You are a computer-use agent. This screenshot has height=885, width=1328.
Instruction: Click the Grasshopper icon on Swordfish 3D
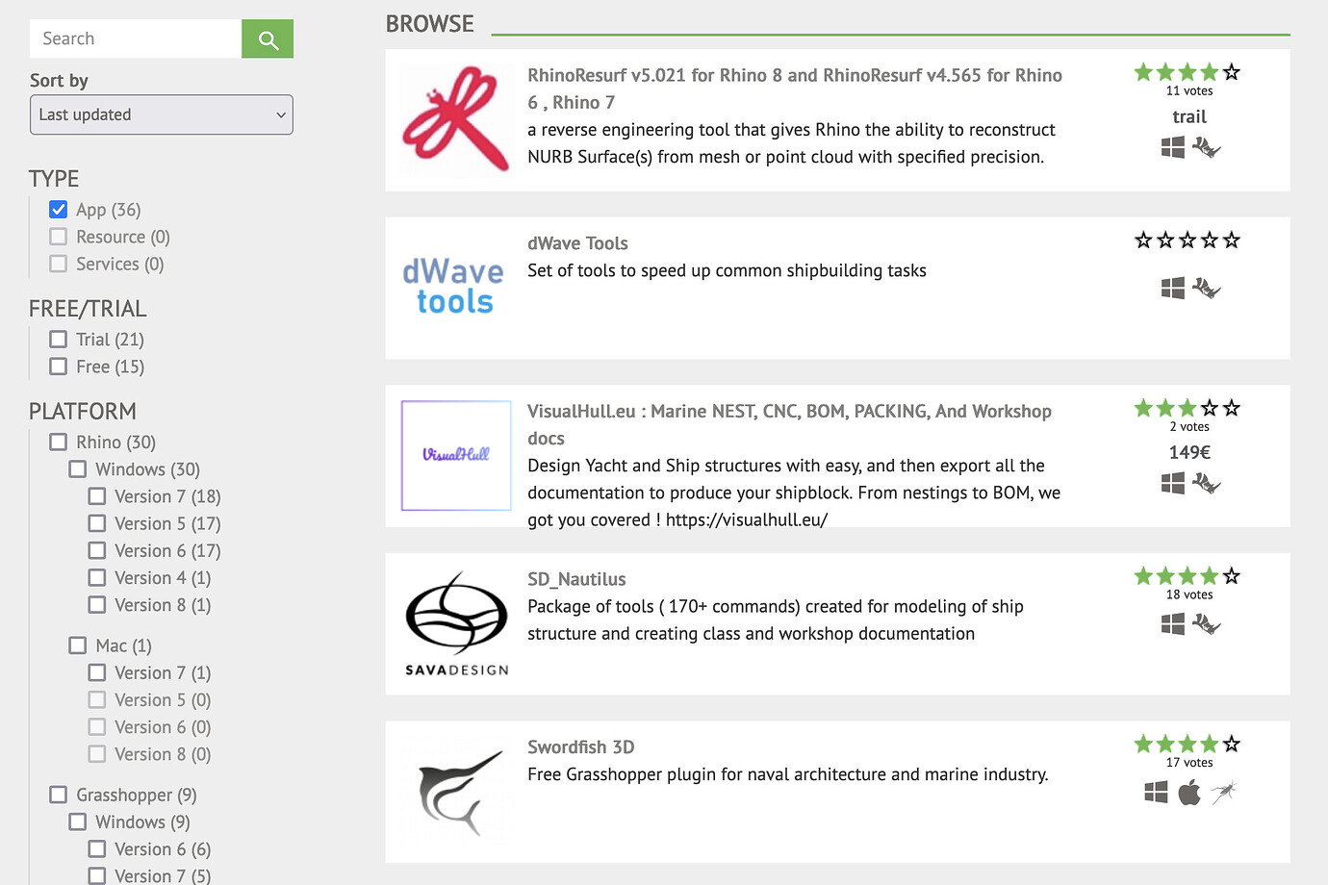click(1223, 793)
